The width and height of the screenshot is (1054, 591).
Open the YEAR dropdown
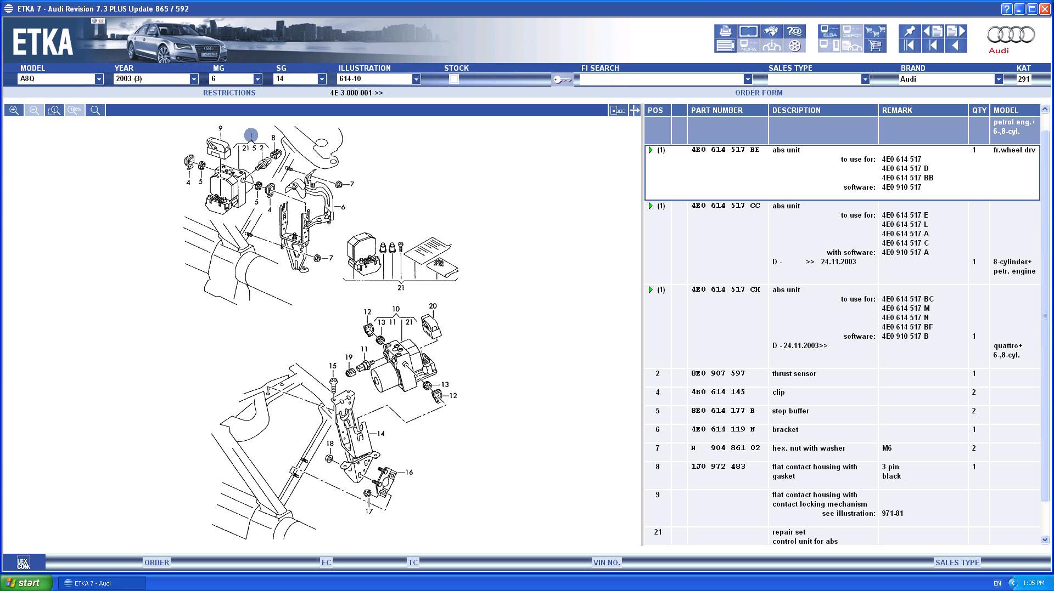194,79
